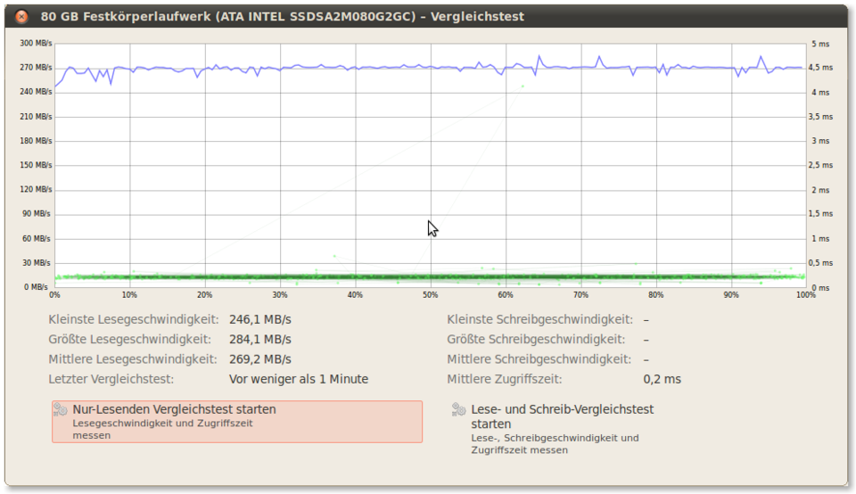Viewport: 856px width, 494px height.
Task: Click the gears icon on the read-only benchmark button
Action: [61, 409]
